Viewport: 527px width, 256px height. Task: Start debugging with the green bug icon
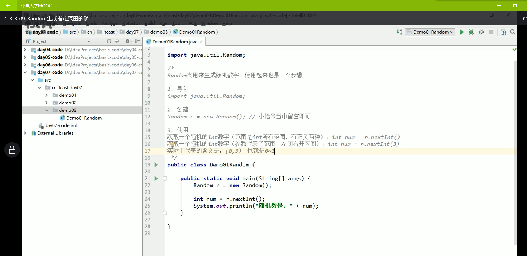point(471,32)
